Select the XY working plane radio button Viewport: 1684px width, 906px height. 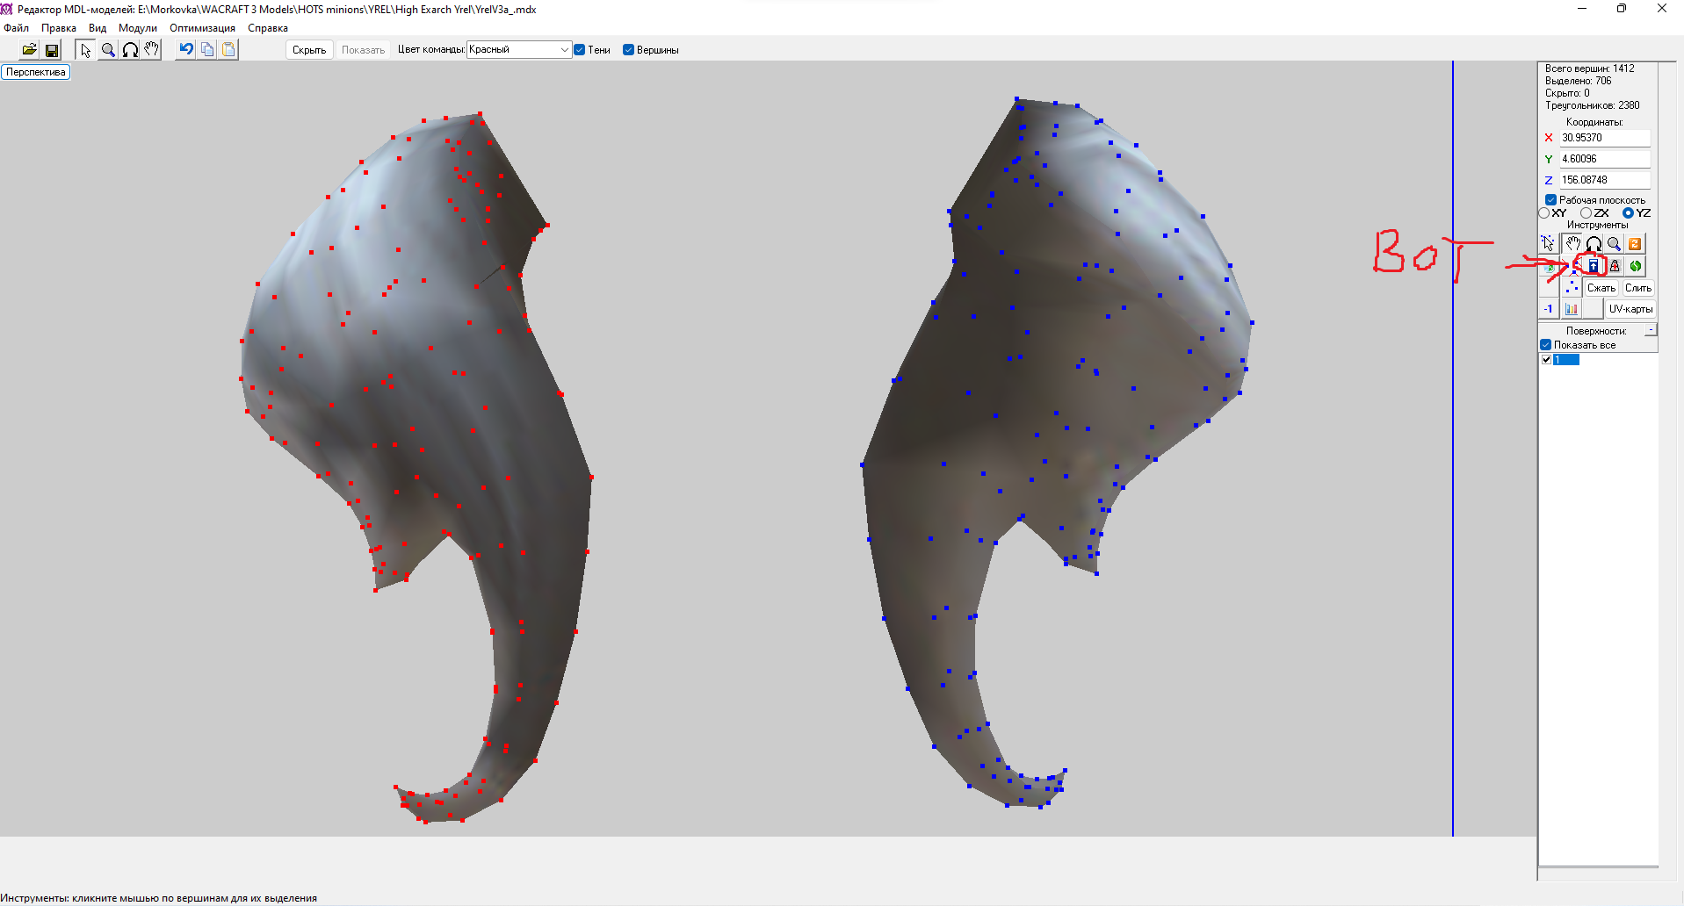point(1544,213)
